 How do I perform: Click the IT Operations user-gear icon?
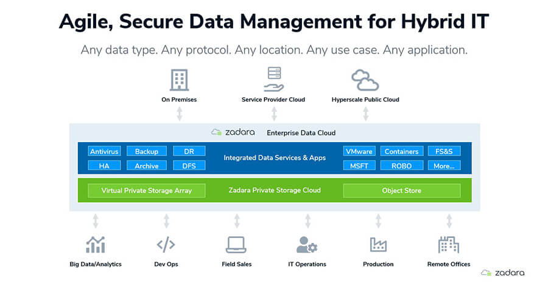click(307, 245)
